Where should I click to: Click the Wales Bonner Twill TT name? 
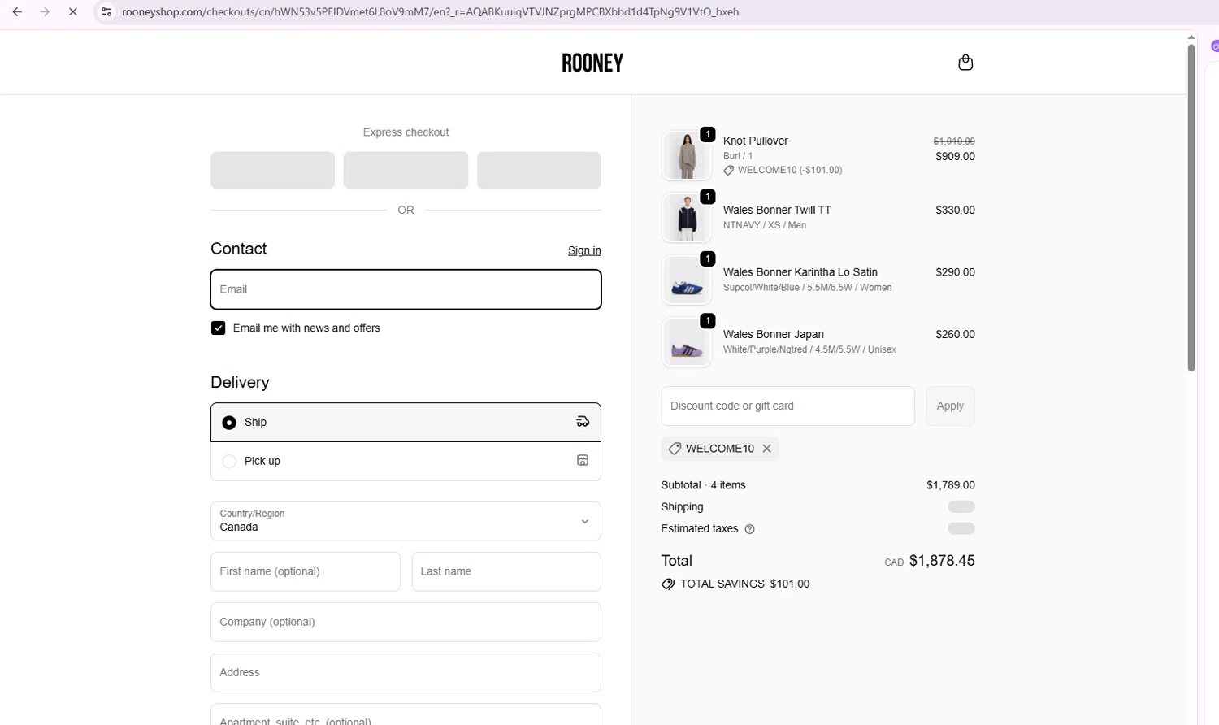[x=777, y=210]
